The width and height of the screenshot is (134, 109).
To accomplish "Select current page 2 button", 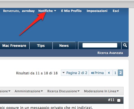I will click(120, 73).
